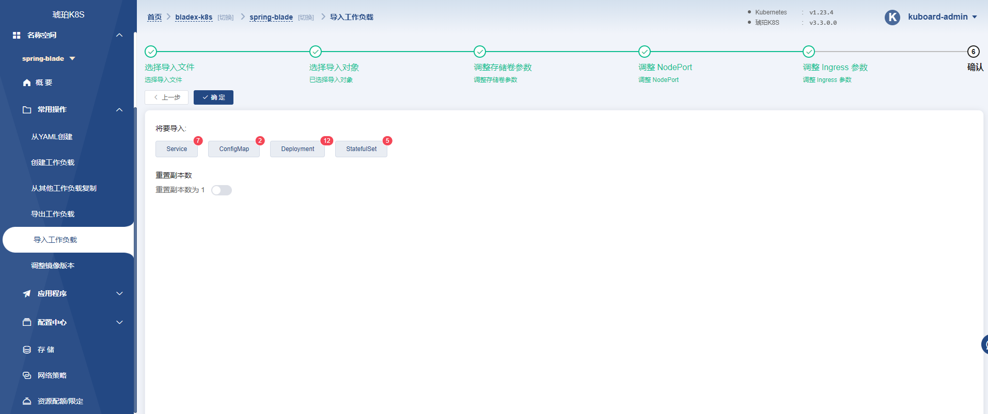Click the 上一步 previous step button

(x=166, y=97)
